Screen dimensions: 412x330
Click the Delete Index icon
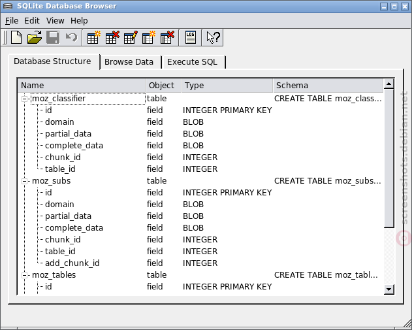(167, 37)
